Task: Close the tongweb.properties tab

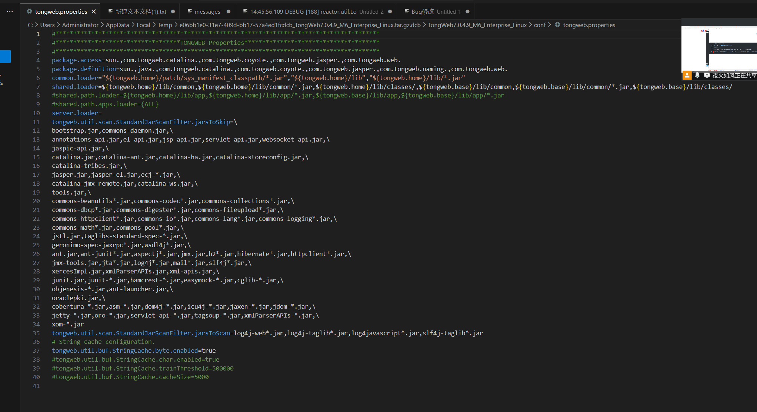Action: (x=94, y=11)
